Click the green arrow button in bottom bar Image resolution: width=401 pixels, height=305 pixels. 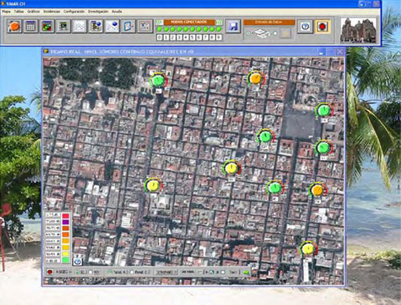246,272
